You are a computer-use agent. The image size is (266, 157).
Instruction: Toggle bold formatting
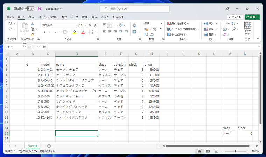click(44, 32)
